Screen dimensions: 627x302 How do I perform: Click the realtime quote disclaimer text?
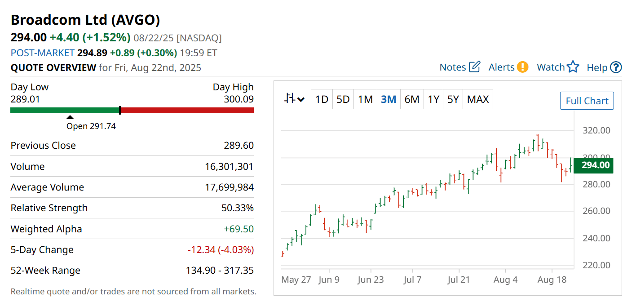tap(133, 291)
